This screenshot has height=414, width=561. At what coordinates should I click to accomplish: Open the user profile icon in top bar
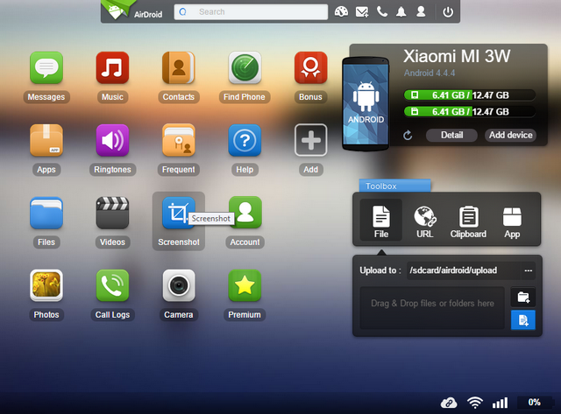(421, 11)
